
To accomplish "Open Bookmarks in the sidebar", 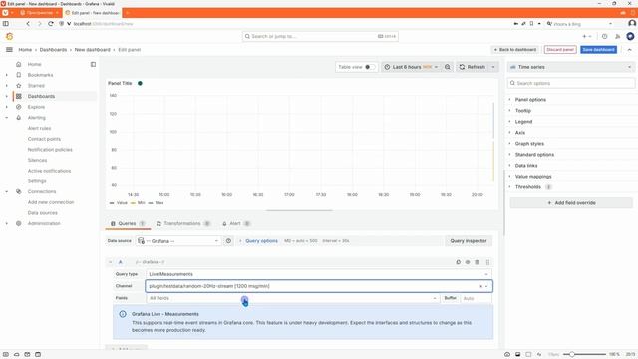I will tap(40, 75).
